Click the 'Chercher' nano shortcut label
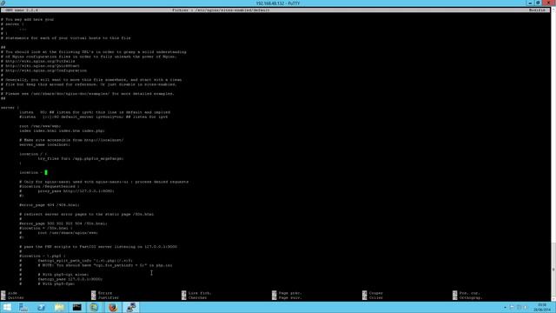This screenshot has height=313, width=556. click(197, 297)
